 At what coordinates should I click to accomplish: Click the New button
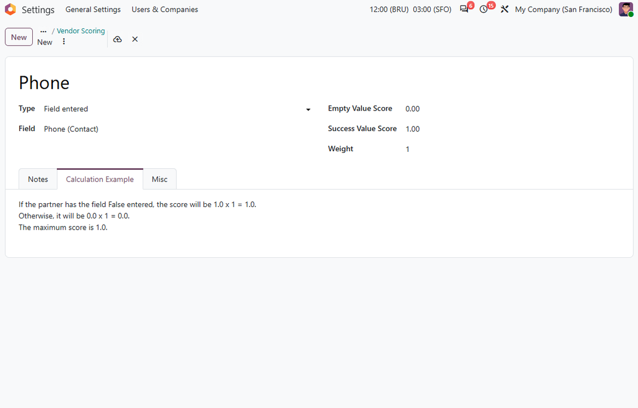click(19, 37)
